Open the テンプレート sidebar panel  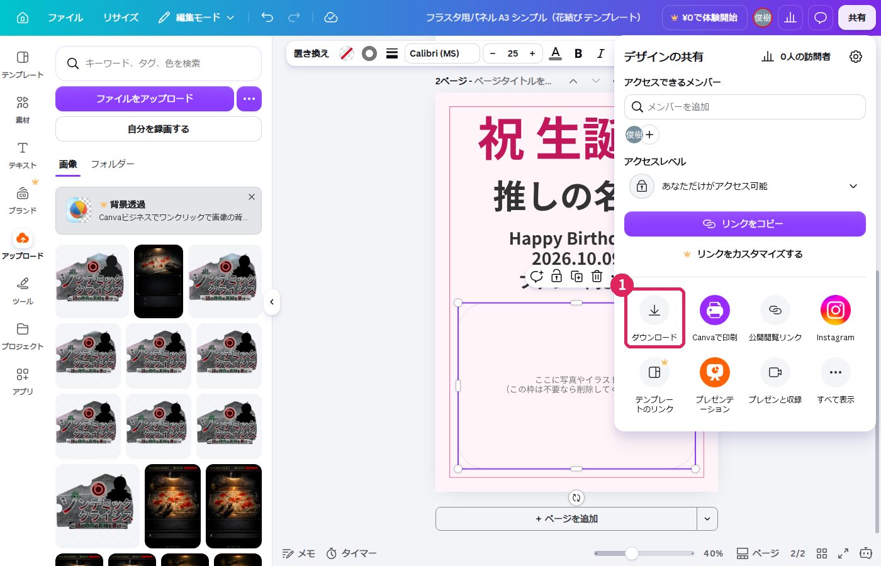click(x=23, y=65)
